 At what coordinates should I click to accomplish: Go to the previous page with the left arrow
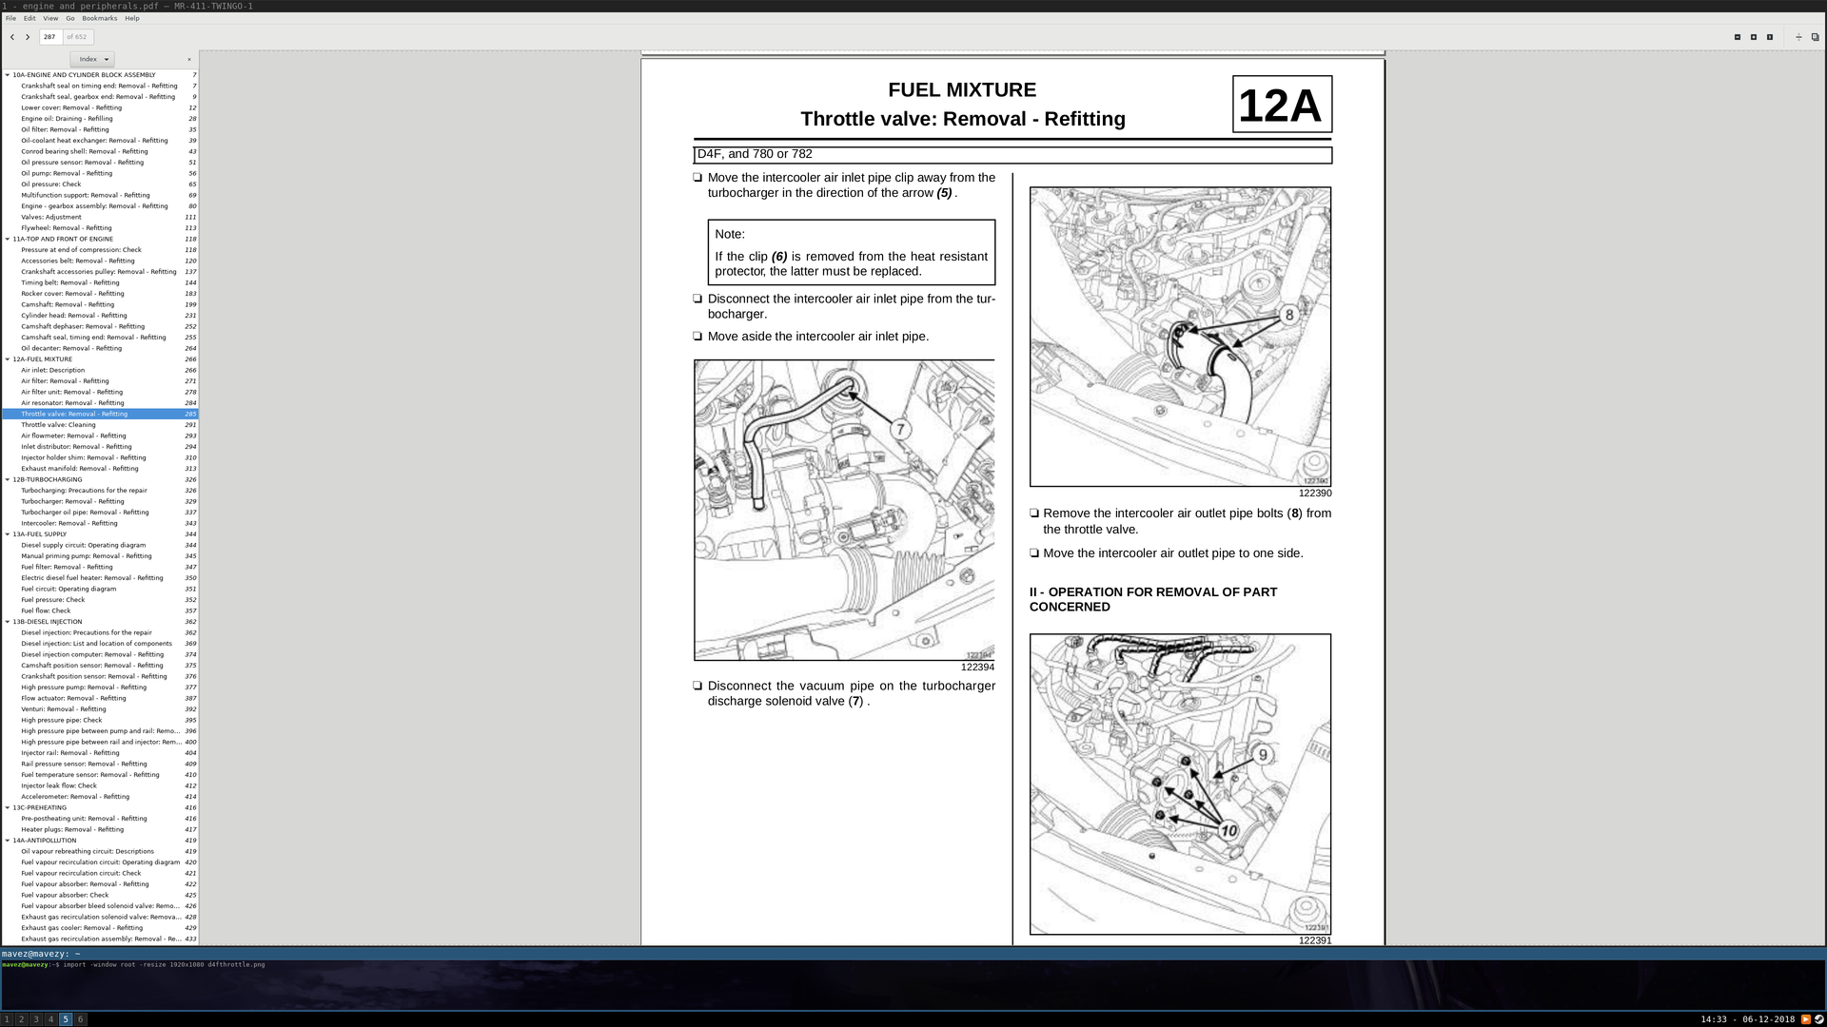[x=12, y=37]
